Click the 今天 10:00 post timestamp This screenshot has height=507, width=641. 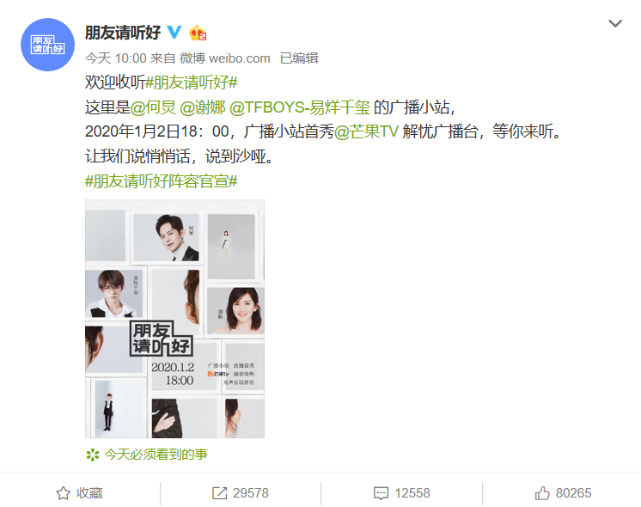click(x=116, y=58)
